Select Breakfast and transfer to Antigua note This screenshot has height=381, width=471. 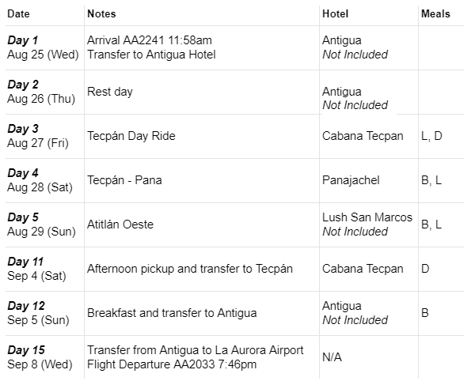172,313
